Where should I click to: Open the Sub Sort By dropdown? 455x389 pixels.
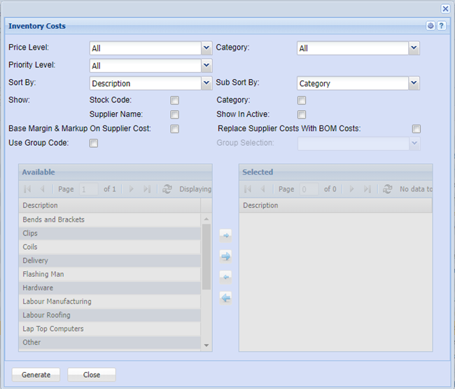[x=414, y=83]
